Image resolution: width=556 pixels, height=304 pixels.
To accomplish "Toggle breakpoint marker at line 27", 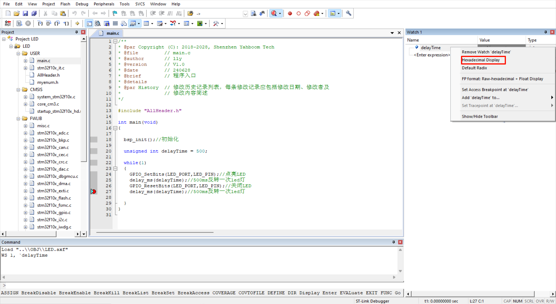I will click(x=93, y=191).
